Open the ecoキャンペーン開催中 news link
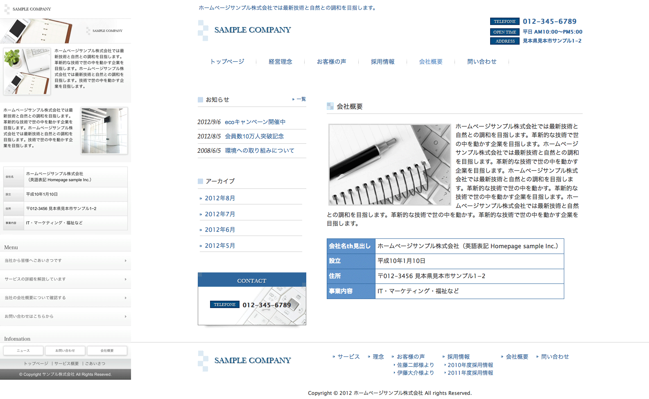The height and width of the screenshot is (399, 649). coord(255,122)
